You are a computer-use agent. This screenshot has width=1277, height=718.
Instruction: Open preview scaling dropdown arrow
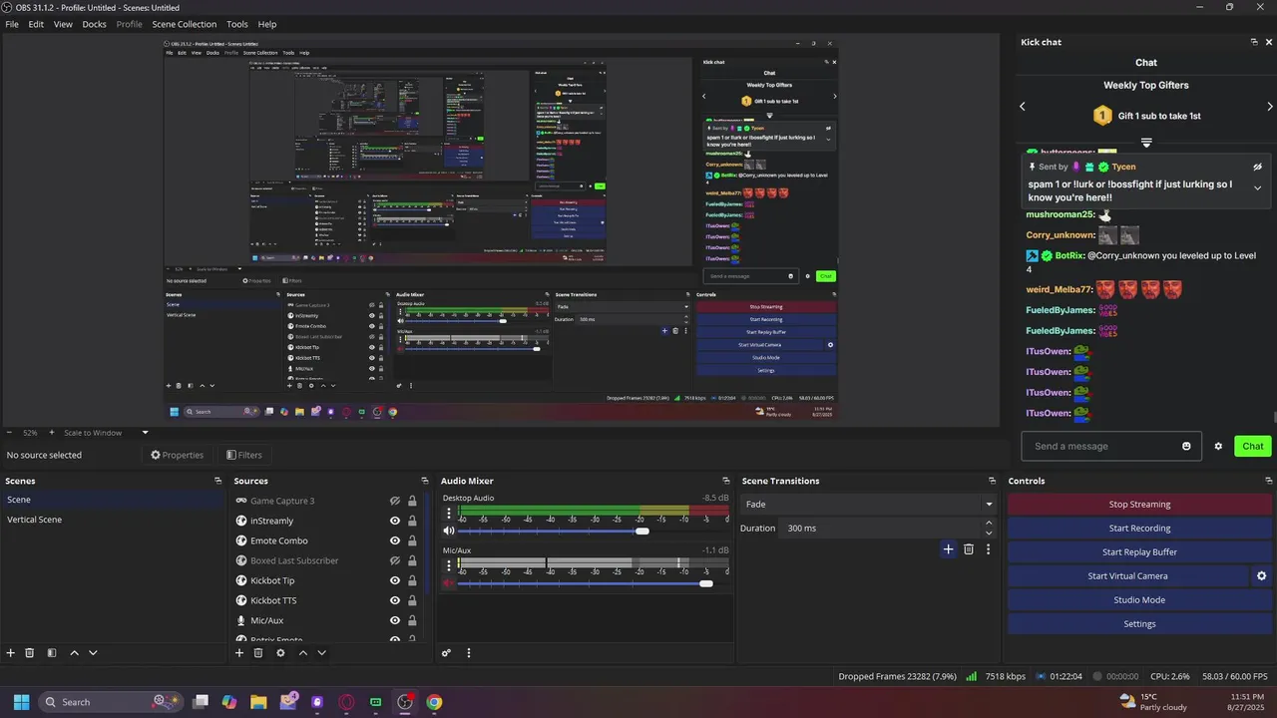click(x=145, y=433)
